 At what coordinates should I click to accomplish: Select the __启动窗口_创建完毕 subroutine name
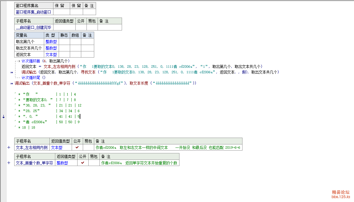point(33,27)
